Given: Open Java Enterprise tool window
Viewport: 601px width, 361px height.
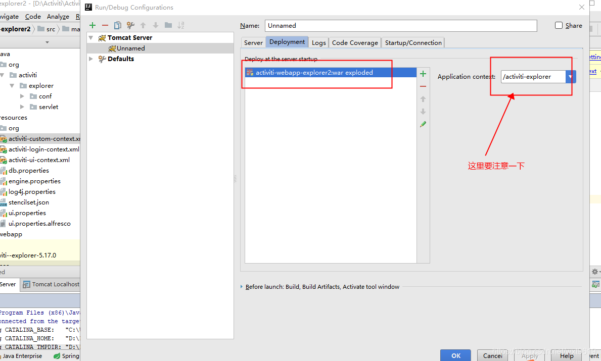Looking at the screenshot, I should point(21,356).
